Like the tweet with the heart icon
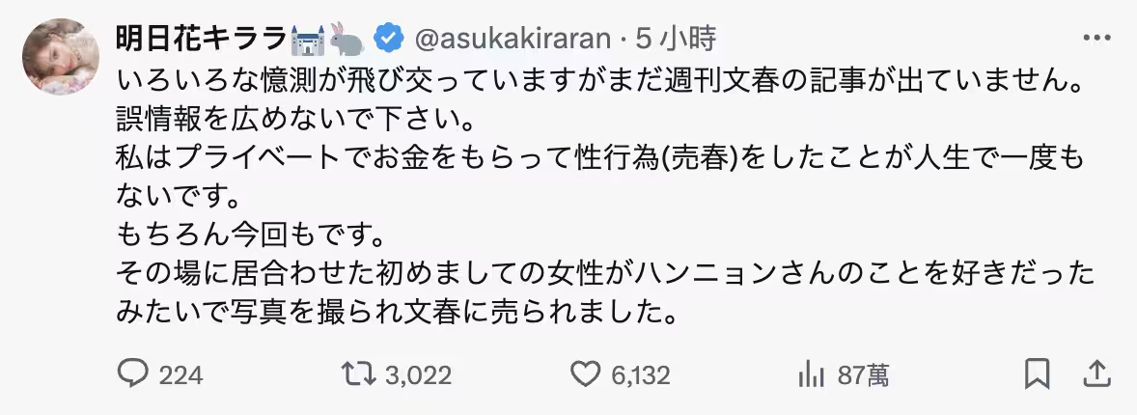The height and width of the screenshot is (415, 1137). pos(586,374)
